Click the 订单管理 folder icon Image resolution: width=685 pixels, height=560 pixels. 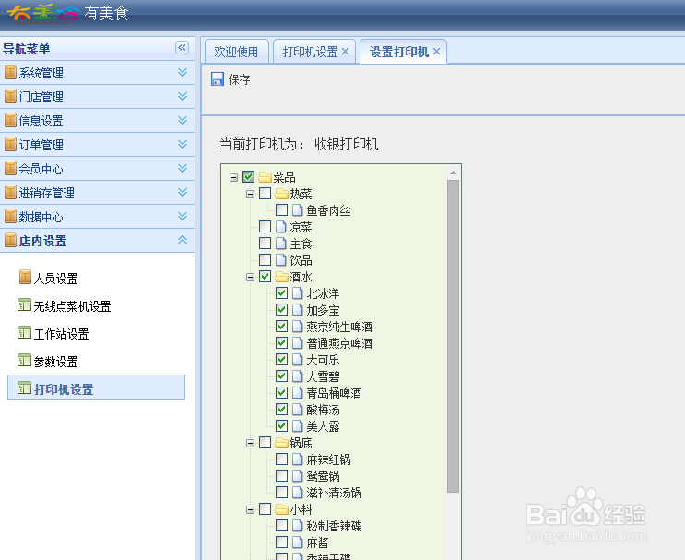pos(10,145)
